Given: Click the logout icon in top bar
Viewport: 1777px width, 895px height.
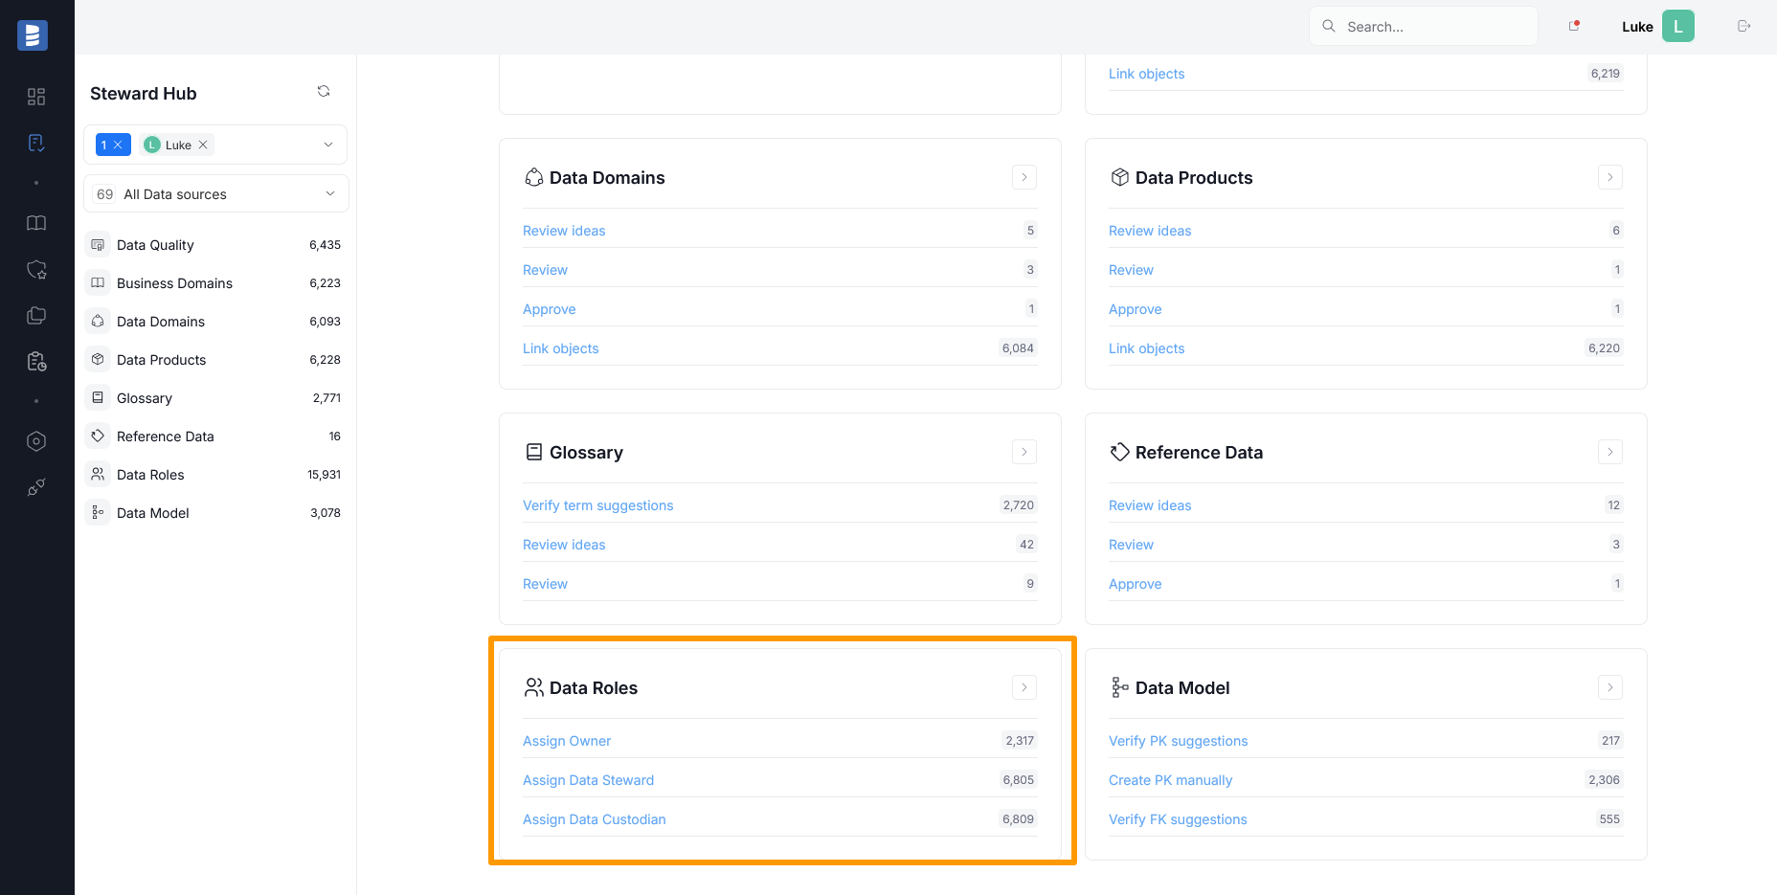Looking at the screenshot, I should pos(1743,26).
